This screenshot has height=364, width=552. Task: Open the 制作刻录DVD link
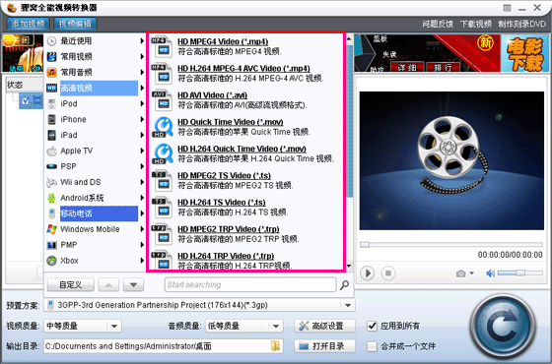[x=521, y=24]
